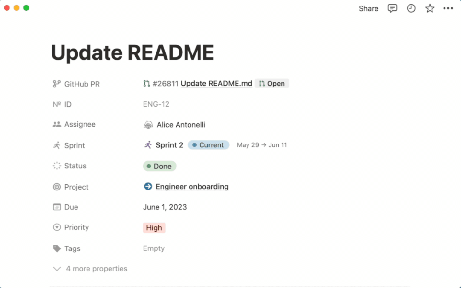461x288 pixels.
Task: Expand 4 more properties
Action: pyautogui.click(x=90, y=269)
